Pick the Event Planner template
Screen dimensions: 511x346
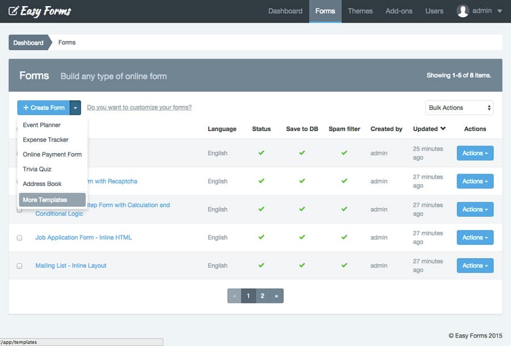(x=41, y=125)
